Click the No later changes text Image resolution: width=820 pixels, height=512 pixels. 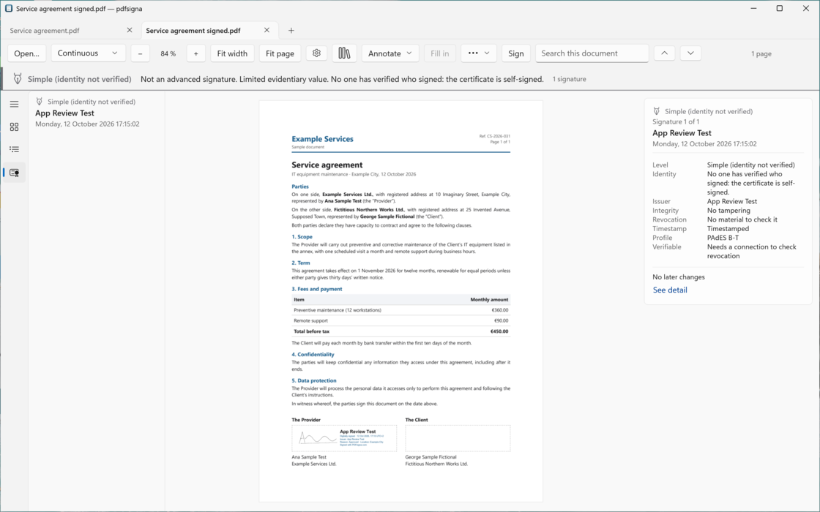click(678, 277)
